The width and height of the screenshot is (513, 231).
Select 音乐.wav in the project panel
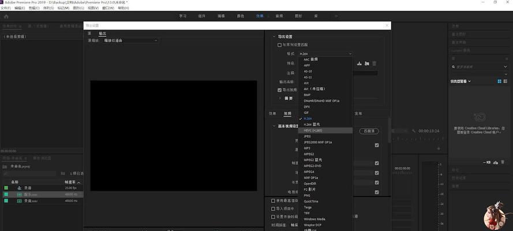31,195
